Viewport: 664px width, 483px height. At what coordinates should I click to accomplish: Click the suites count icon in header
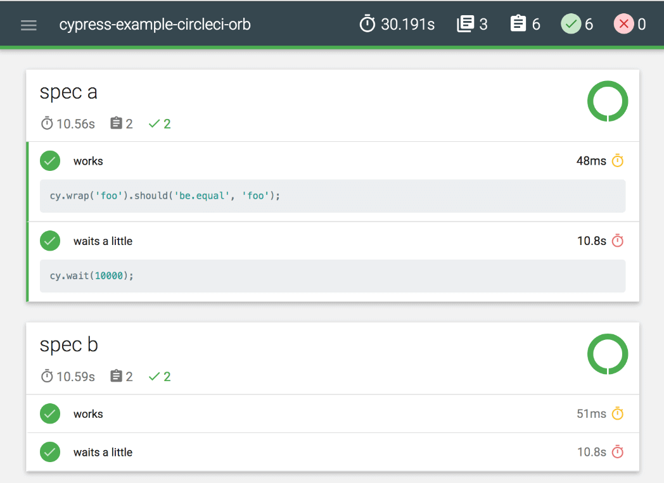pos(465,24)
